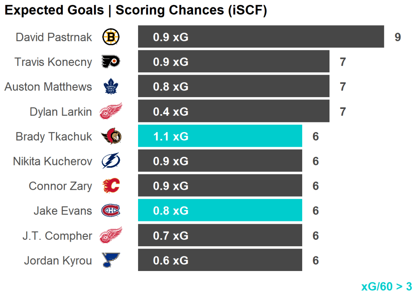Select the St. Louis Blues logo

111,260
